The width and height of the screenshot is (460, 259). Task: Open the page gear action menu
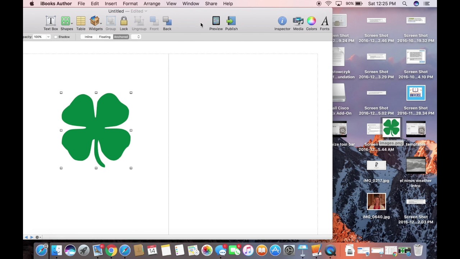(x=37, y=237)
